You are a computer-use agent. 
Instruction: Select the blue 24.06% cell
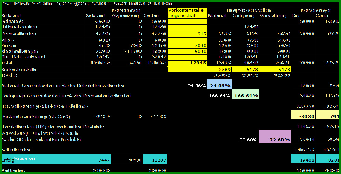(x=220, y=86)
